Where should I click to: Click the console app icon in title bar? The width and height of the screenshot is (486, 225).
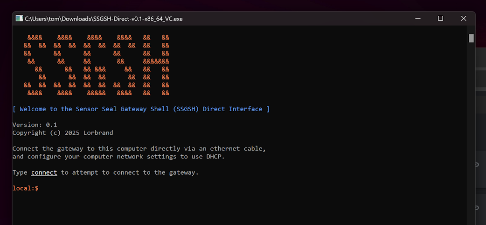[20, 19]
